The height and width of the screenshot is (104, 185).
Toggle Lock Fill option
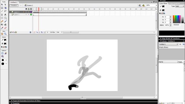point(5,53)
